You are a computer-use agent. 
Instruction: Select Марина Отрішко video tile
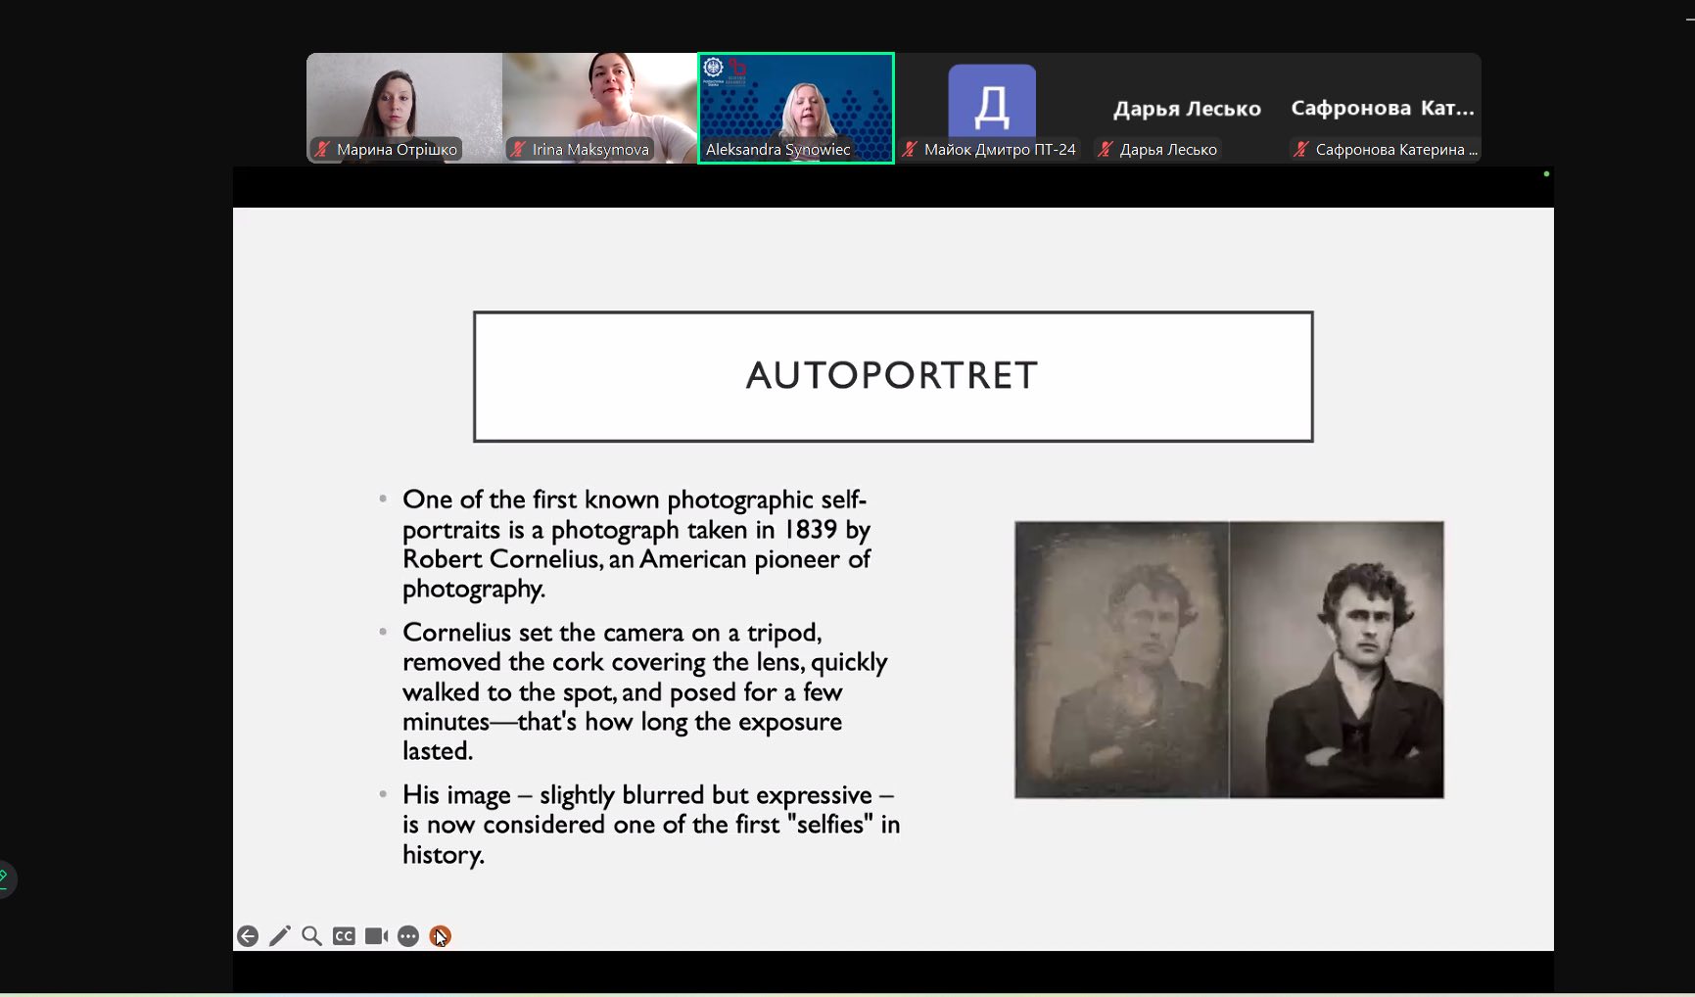(x=404, y=108)
